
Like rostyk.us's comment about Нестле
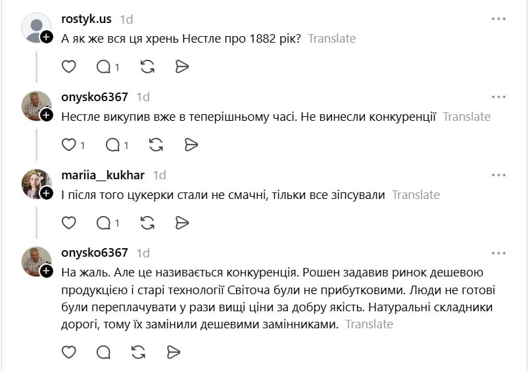click(69, 66)
